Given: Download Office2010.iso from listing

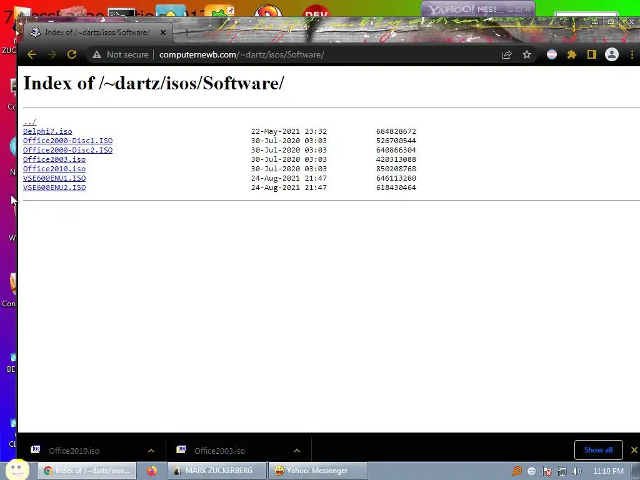Looking at the screenshot, I should (54, 169).
